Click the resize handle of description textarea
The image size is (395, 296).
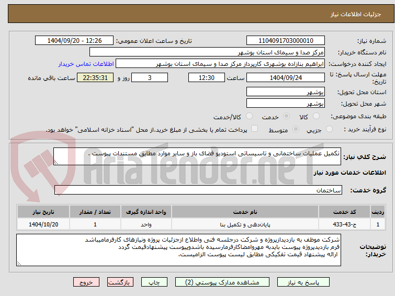coord(56,163)
